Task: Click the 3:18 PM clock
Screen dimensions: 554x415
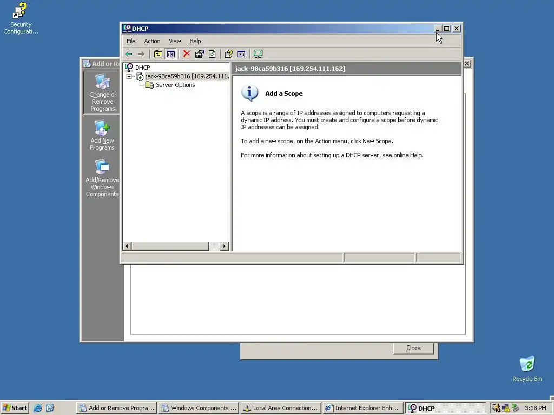Action: (x=535, y=408)
